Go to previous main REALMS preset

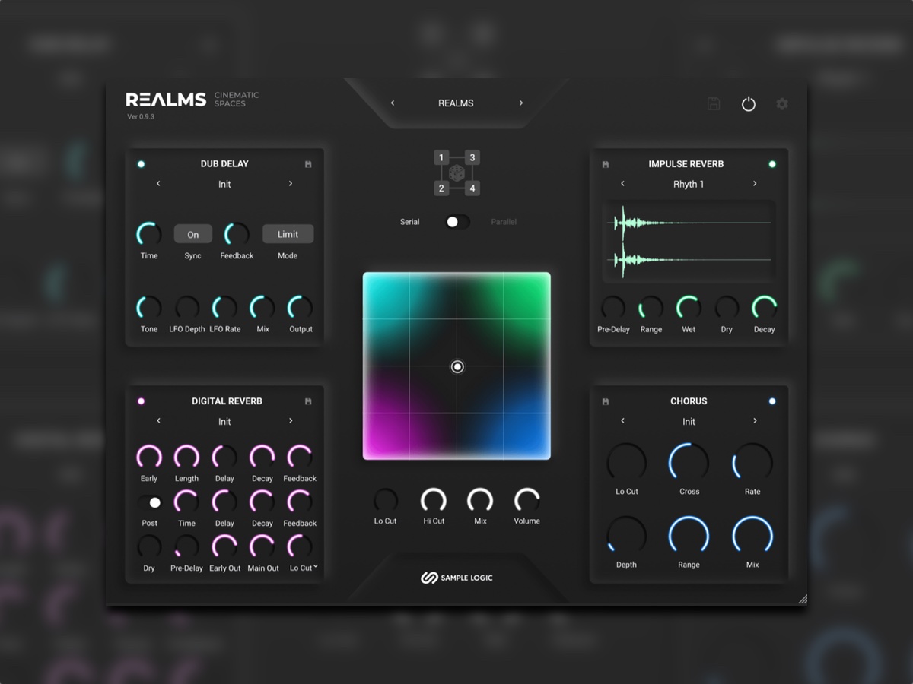pos(393,103)
